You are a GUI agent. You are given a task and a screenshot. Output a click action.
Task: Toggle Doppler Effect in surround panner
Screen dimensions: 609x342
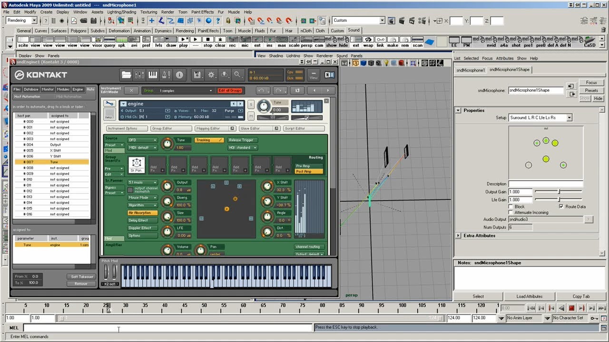click(x=142, y=228)
